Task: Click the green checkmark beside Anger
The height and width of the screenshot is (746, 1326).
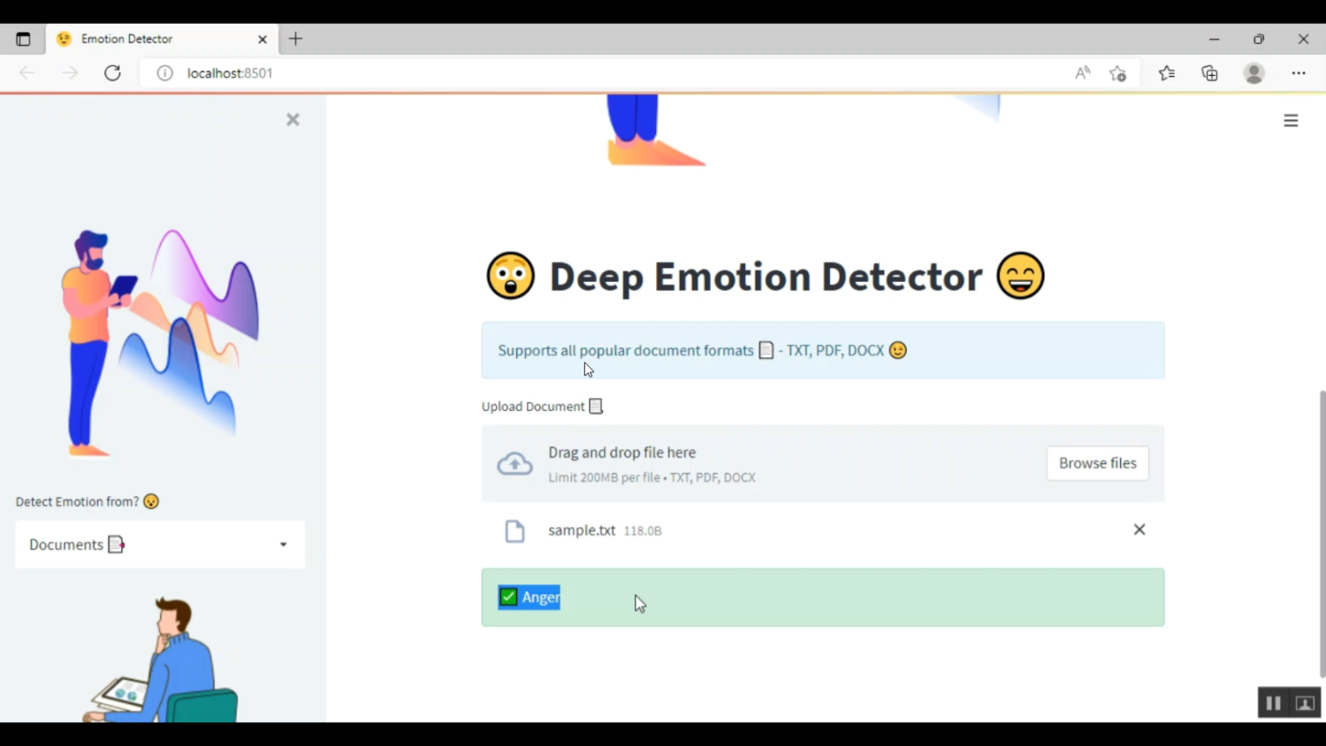Action: click(508, 597)
